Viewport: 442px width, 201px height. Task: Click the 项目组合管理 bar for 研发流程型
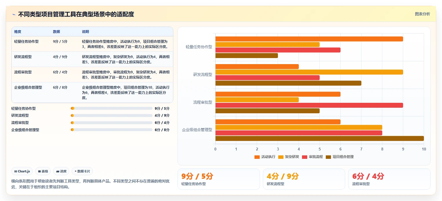click(x=288, y=83)
